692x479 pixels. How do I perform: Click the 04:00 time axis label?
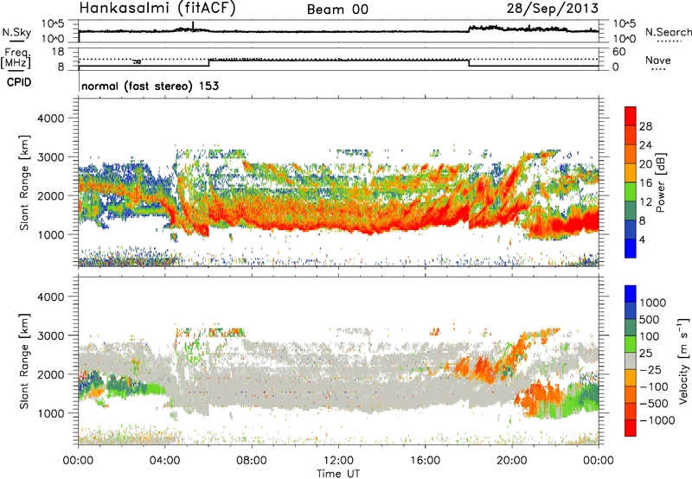tap(165, 461)
